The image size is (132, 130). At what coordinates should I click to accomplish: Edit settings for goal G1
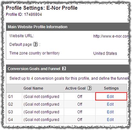[110, 96]
